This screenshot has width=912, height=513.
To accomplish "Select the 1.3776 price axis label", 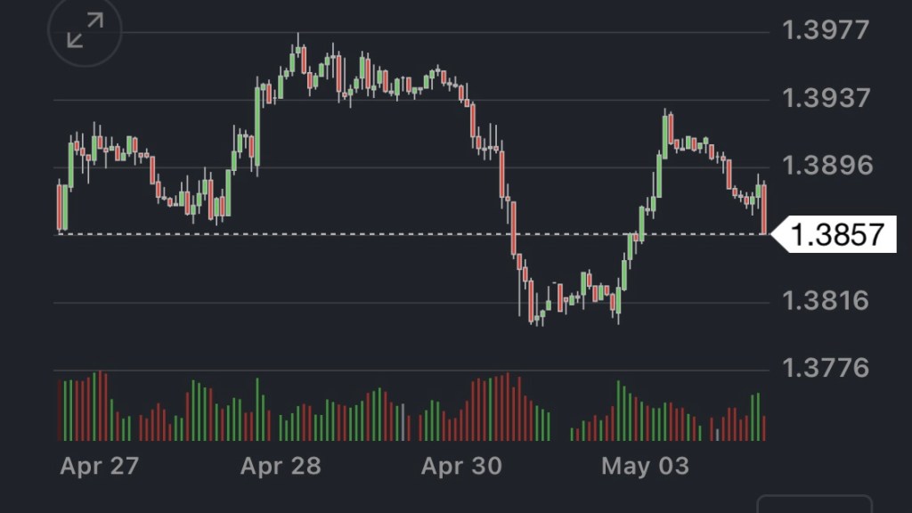I will click(x=825, y=368).
